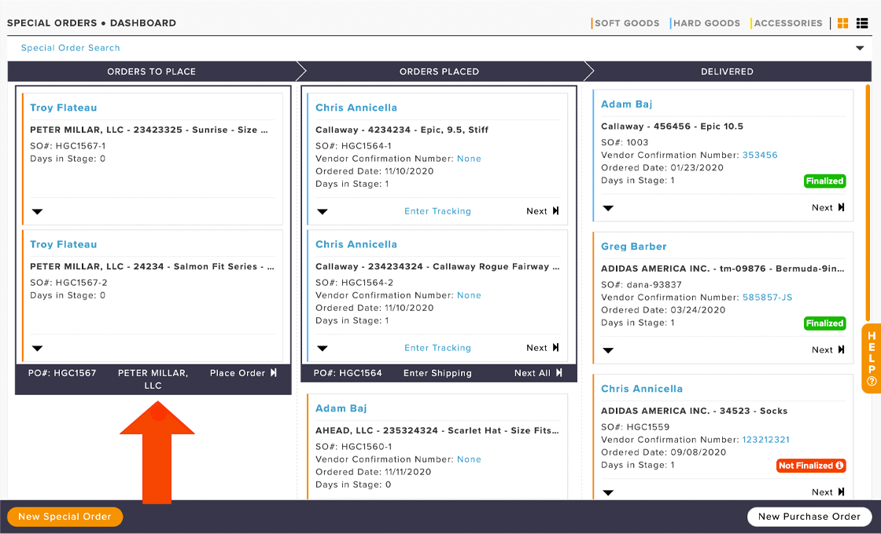Screen dimensions: 881x534
Task: Click Next on Chris Annicella HGC1559 card
Action: click(828, 492)
